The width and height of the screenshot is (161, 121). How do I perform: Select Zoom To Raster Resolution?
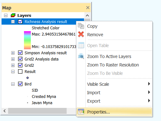point(114,65)
